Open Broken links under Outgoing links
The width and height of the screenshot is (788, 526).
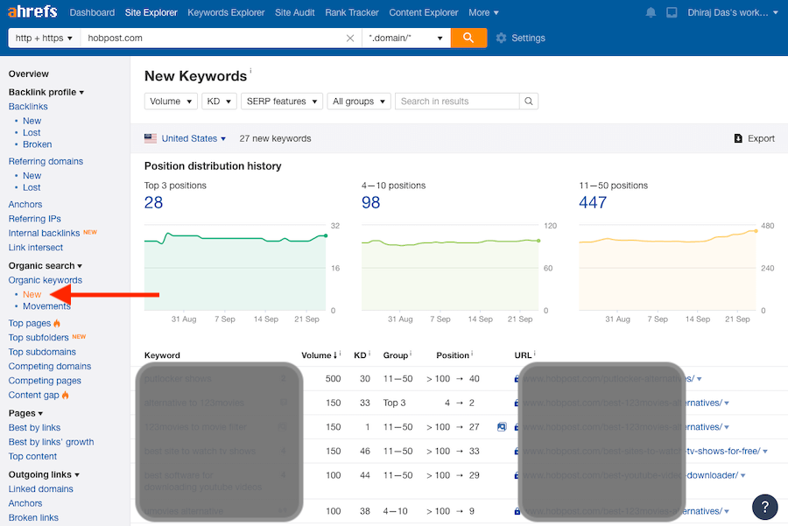(x=33, y=517)
